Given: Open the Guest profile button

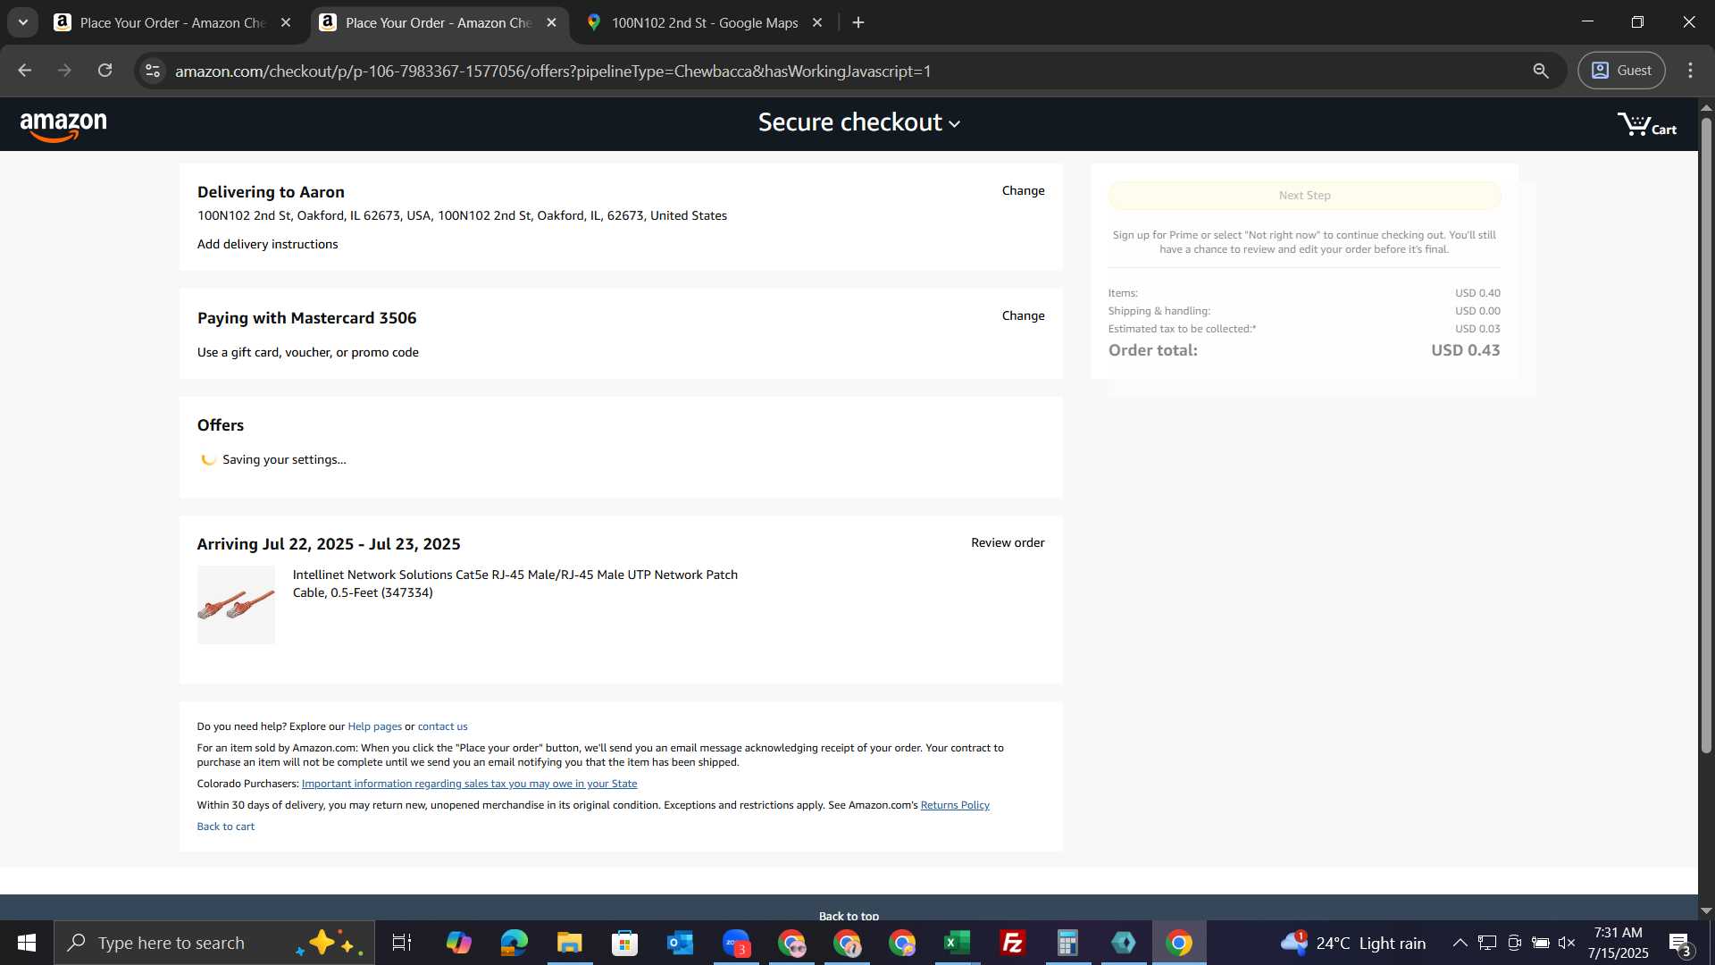Looking at the screenshot, I should tap(1621, 71).
